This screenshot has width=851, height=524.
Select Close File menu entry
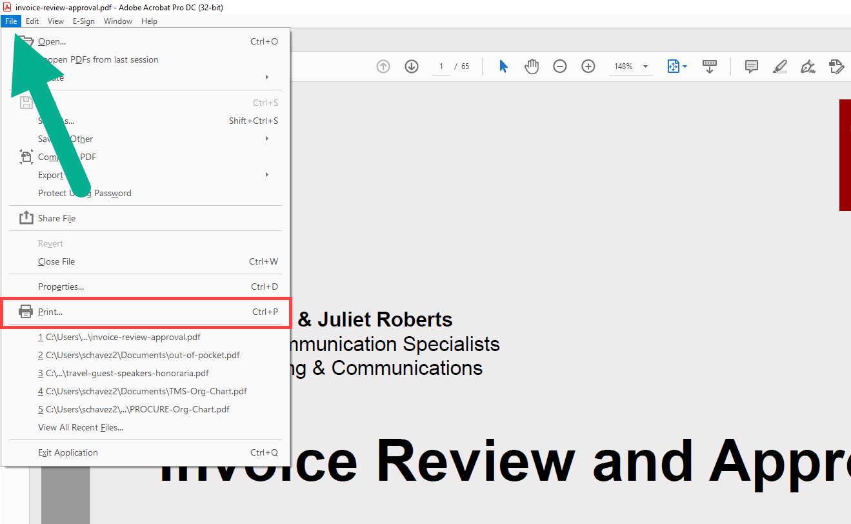[x=145, y=261]
